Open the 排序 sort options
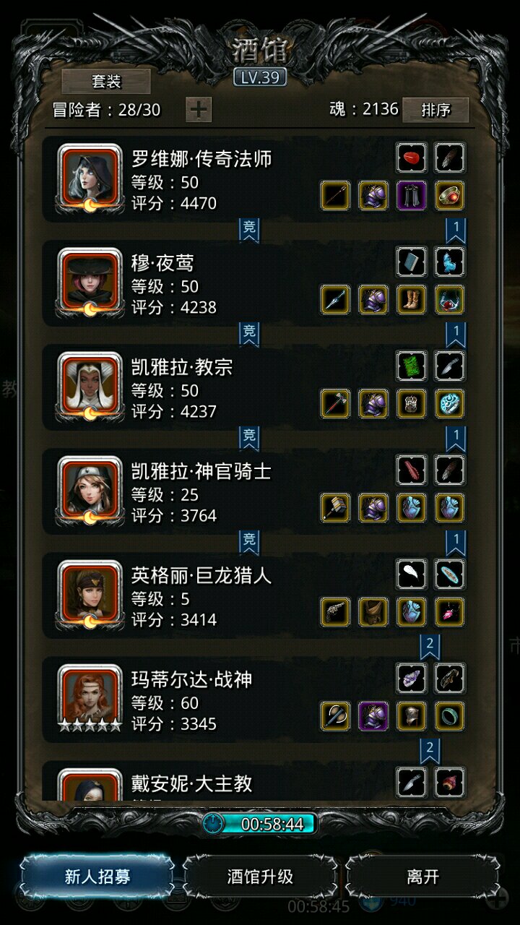This screenshot has height=925, width=520. click(435, 110)
